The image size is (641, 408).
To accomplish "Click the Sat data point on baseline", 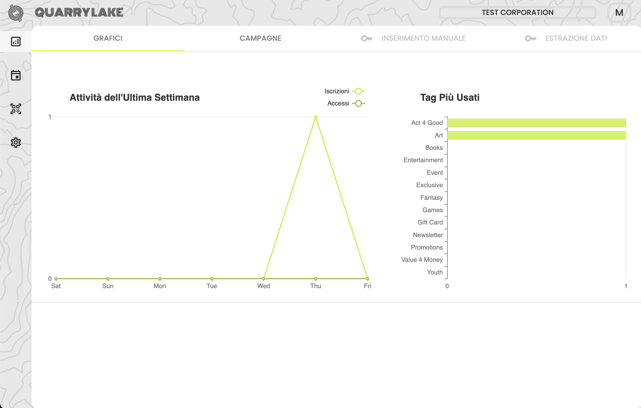I will click(56, 279).
